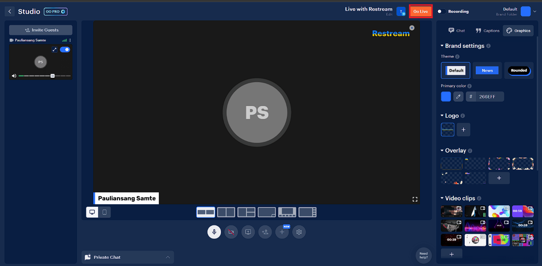Click the info icon beside Overlay
542x266 pixels.
470,151
